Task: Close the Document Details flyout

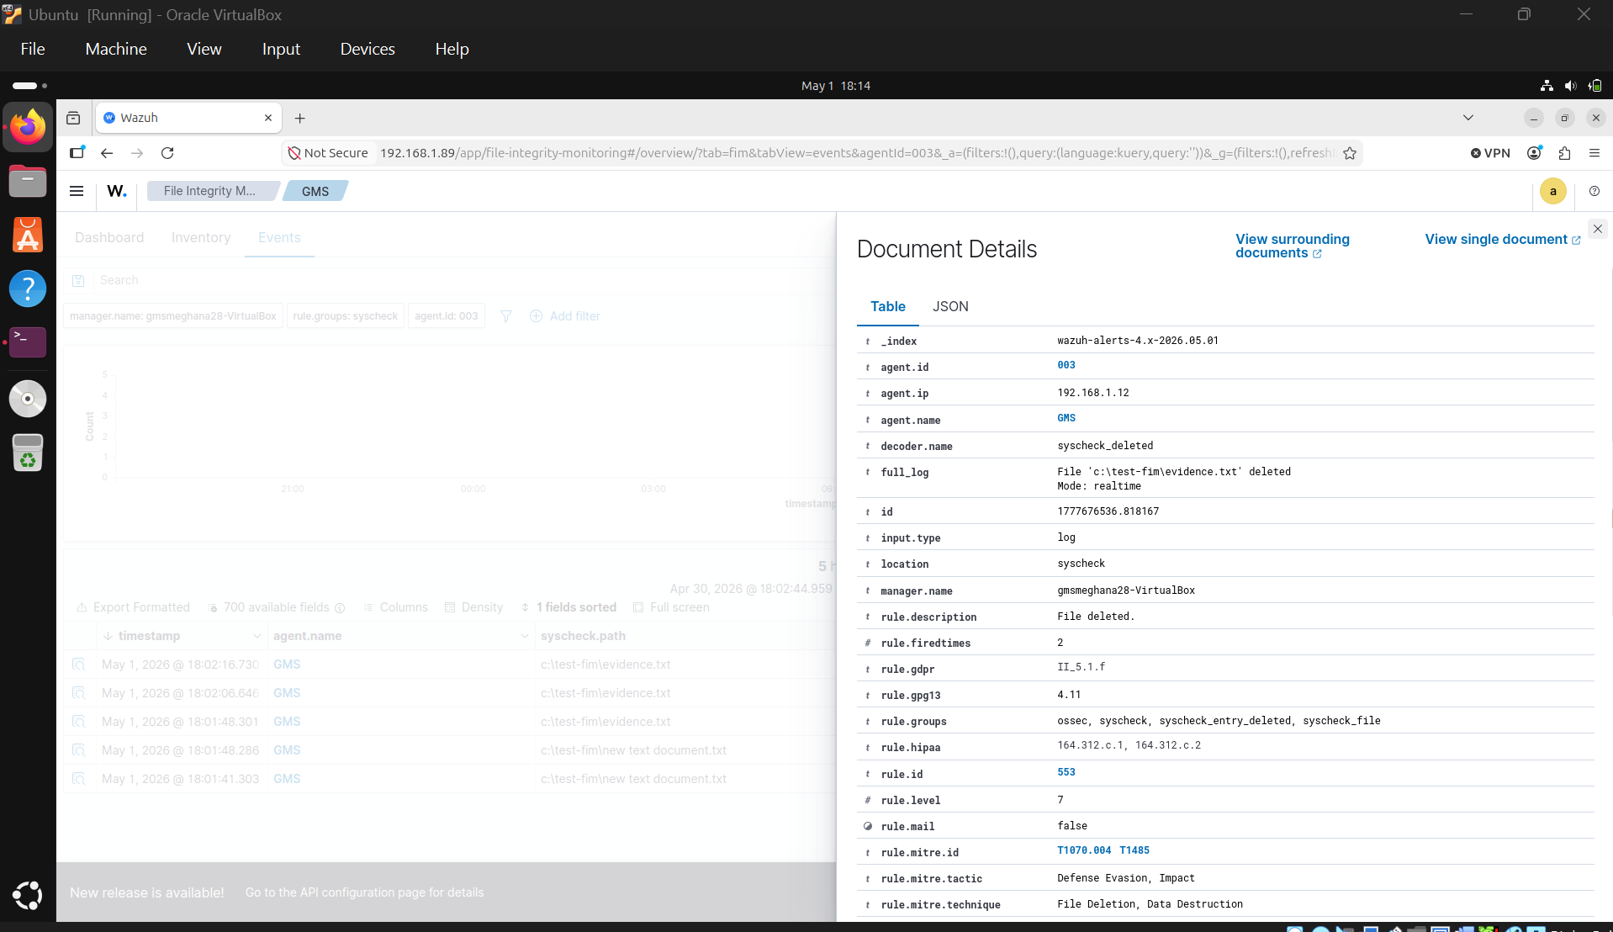Action: (1598, 229)
